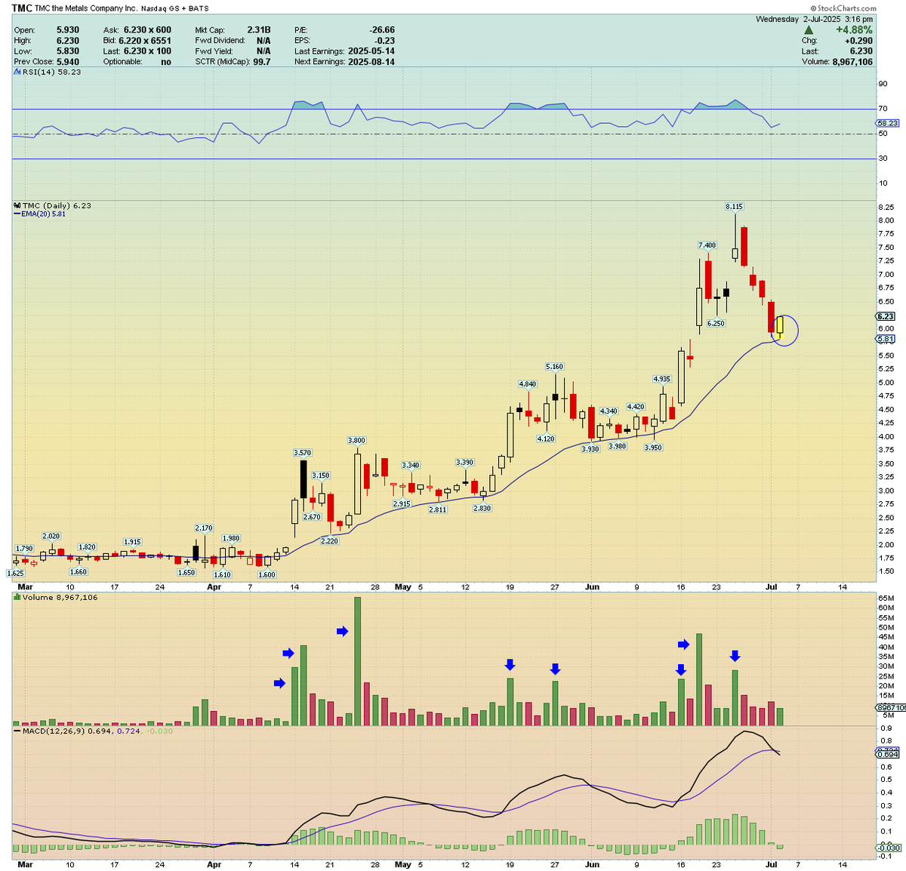Click the RSI(14) 58.23 panel legend
The image size is (906, 871).
[47, 72]
